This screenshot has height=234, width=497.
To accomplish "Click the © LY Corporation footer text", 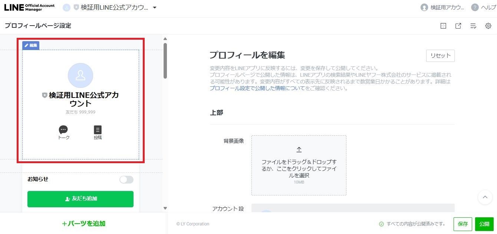I will pos(193,224).
